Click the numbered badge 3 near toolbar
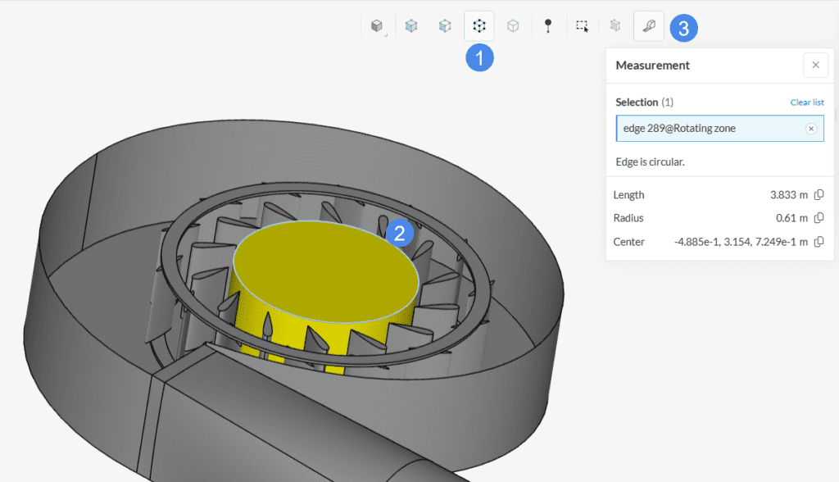Viewport: 839px width, 482px height. pyautogui.click(x=684, y=27)
